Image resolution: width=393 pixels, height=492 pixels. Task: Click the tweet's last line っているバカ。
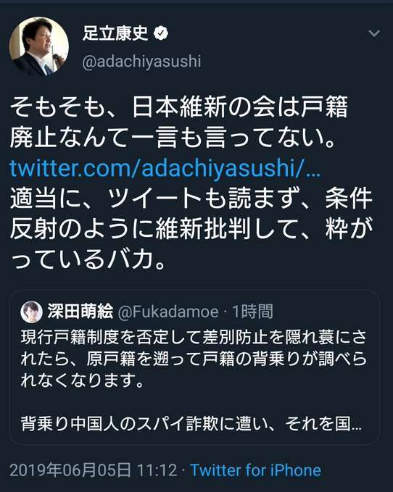coord(88,260)
